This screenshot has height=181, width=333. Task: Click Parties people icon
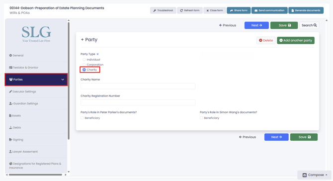pos(11,80)
